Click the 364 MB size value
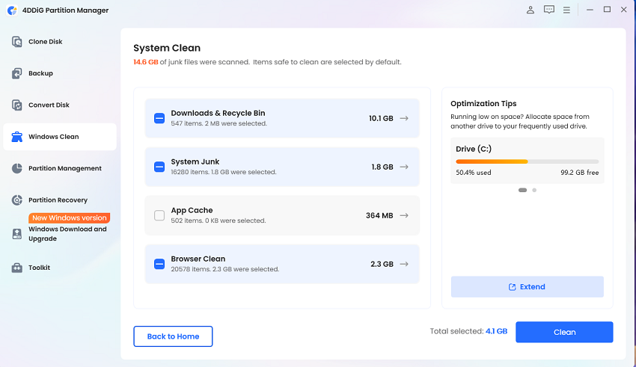This screenshot has height=367, width=636. tap(379, 215)
